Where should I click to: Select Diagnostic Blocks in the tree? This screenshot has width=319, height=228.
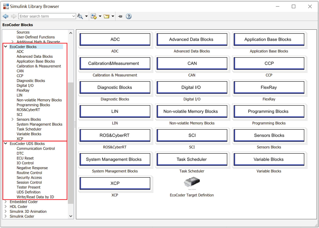pos(31,81)
